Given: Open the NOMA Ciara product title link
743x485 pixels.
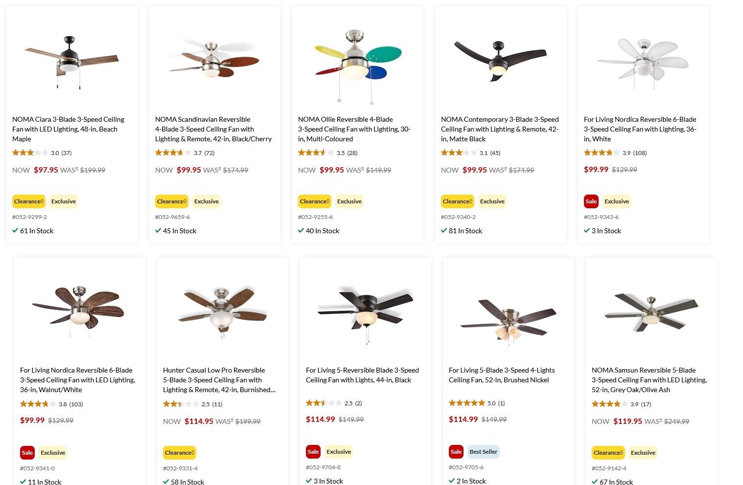Looking at the screenshot, I should tap(68, 129).
